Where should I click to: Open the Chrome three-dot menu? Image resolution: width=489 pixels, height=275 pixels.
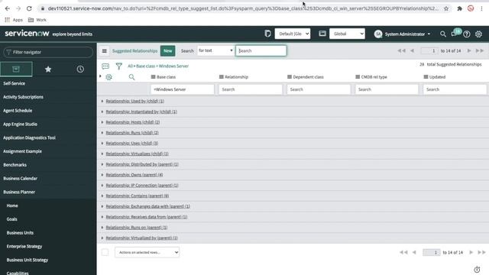coord(481,8)
